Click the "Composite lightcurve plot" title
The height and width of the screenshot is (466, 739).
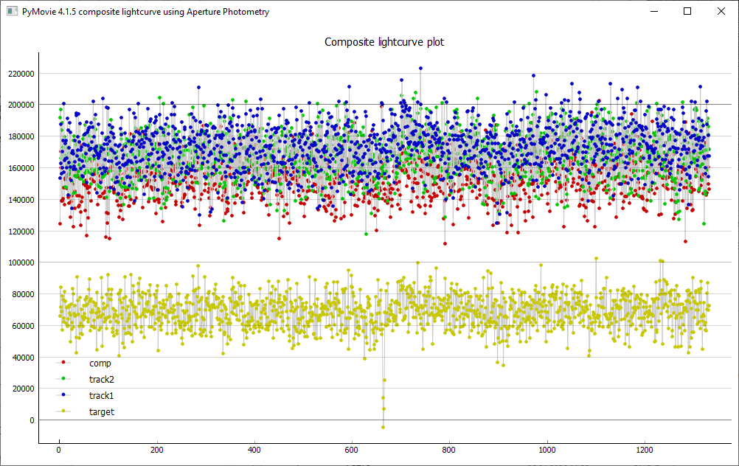tap(384, 42)
